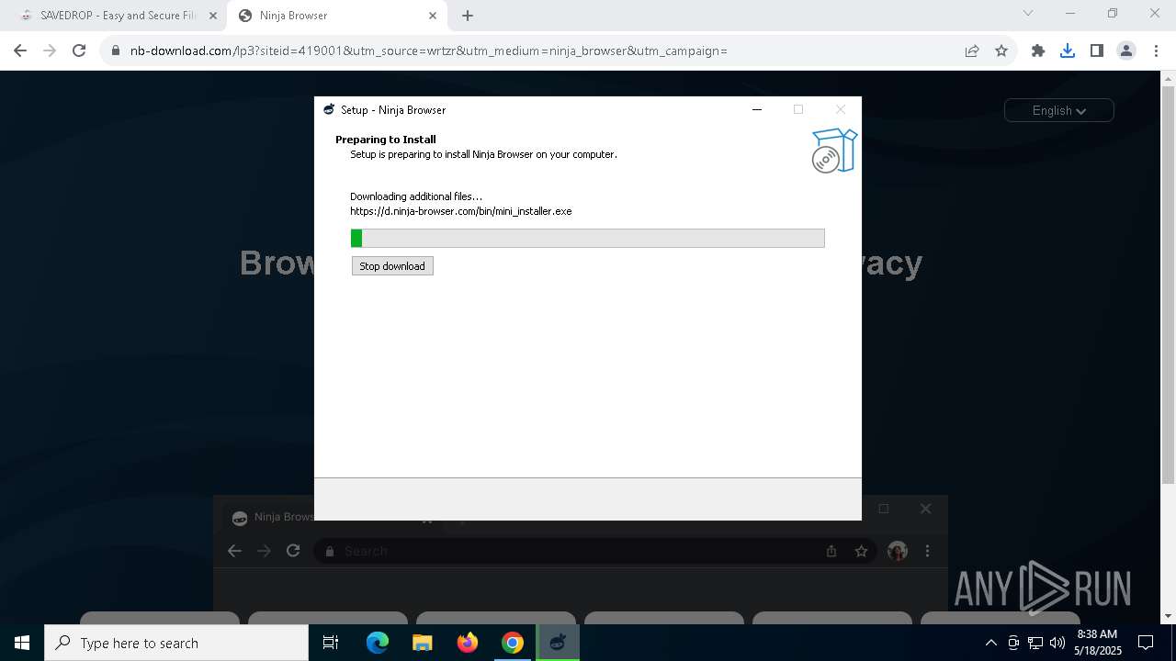This screenshot has width=1176, height=661.
Task: Bookmark this page with the star
Action: [1001, 50]
